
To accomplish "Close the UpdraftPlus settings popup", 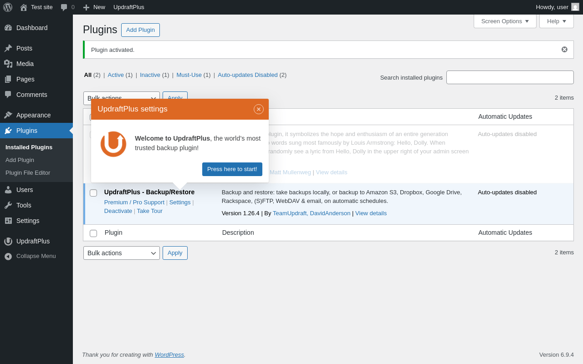I will pyautogui.click(x=259, y=109).
